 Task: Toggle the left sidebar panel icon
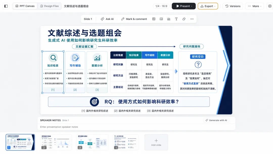(x=6, y=6)
